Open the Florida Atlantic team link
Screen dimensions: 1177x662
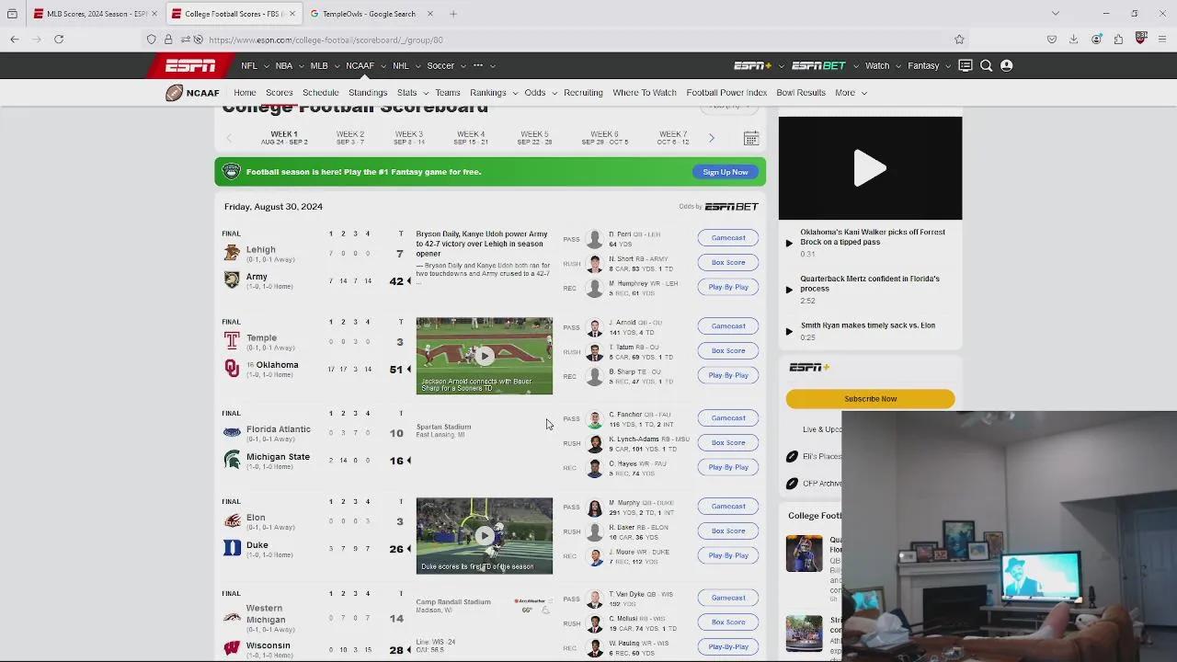pos(279,429)
